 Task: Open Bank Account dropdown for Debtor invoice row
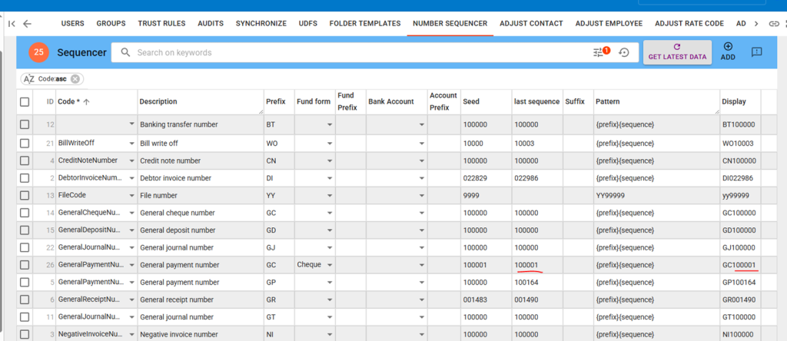coord(421,178)
